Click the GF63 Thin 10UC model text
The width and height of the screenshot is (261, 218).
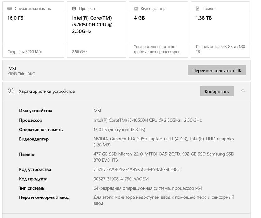(x=21, y=74)
